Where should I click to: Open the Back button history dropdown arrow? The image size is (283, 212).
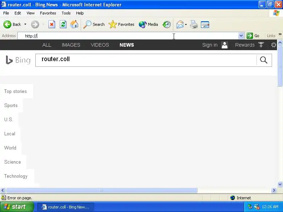tap(25, 24)
